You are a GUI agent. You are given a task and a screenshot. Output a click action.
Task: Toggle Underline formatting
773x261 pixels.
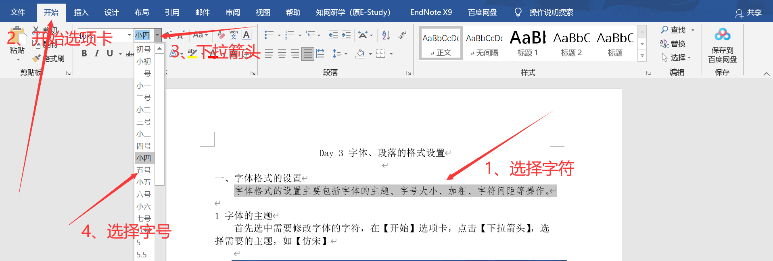(x=110, y=54)
